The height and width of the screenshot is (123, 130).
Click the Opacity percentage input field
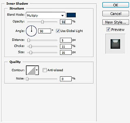(x=66, y=22)
